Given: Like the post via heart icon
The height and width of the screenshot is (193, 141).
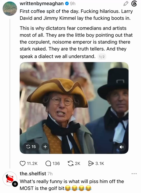Looking at the screenshot, I should (x=23, y=163).
